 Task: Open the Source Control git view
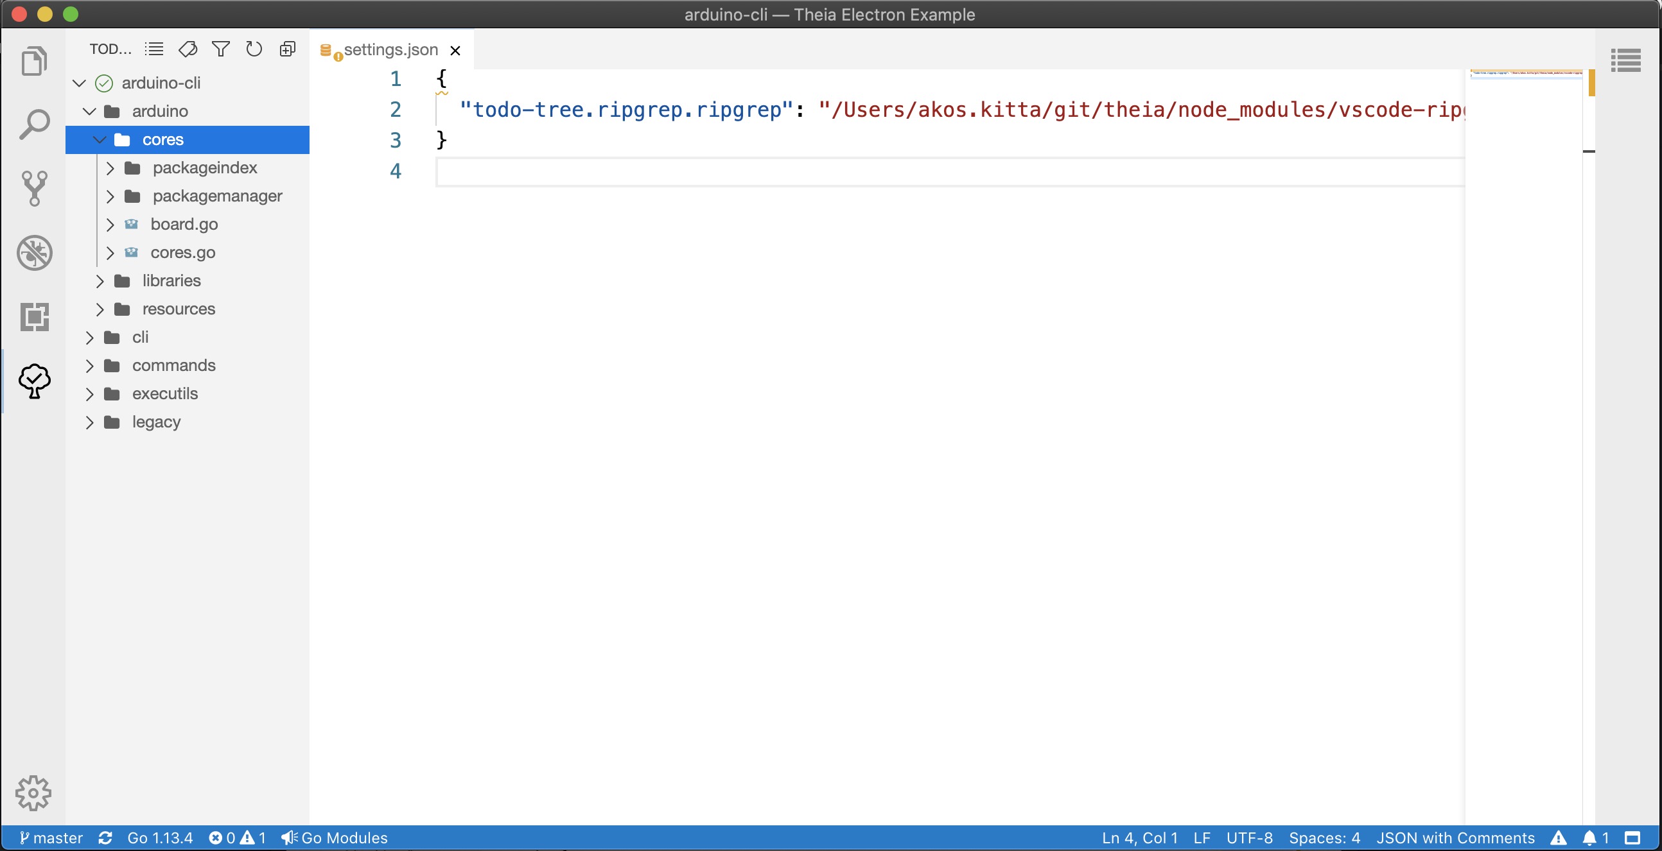pyautogui.click(x=34, y=188)
